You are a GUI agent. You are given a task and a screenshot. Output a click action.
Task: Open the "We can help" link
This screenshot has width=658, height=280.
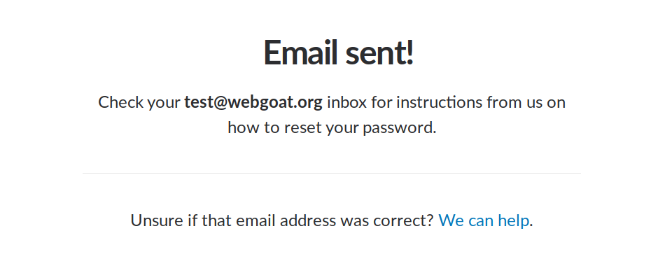pyautogui.click(x=484, y=220)
